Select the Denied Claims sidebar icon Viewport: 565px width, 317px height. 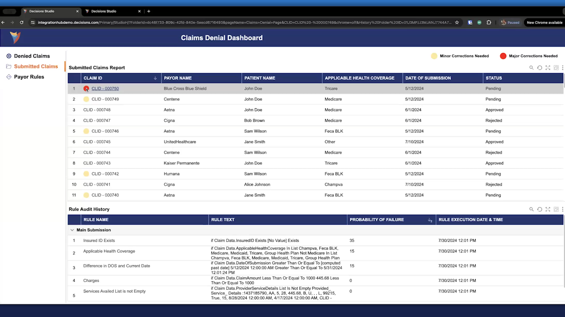[x=9, y=56]
